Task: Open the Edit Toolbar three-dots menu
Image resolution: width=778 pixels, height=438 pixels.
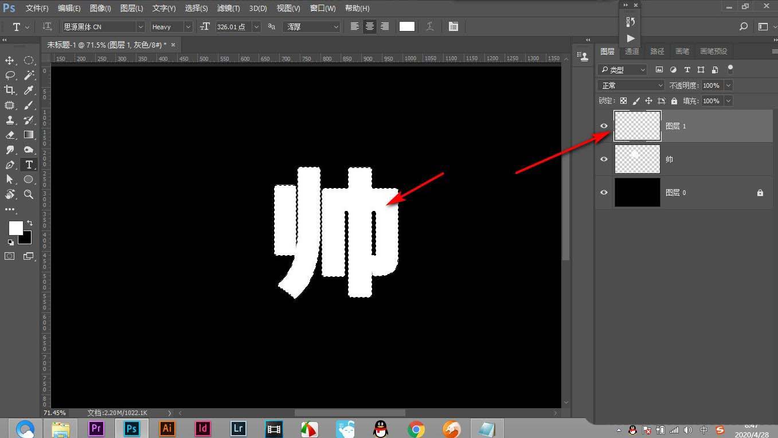Action: (10, 209)
